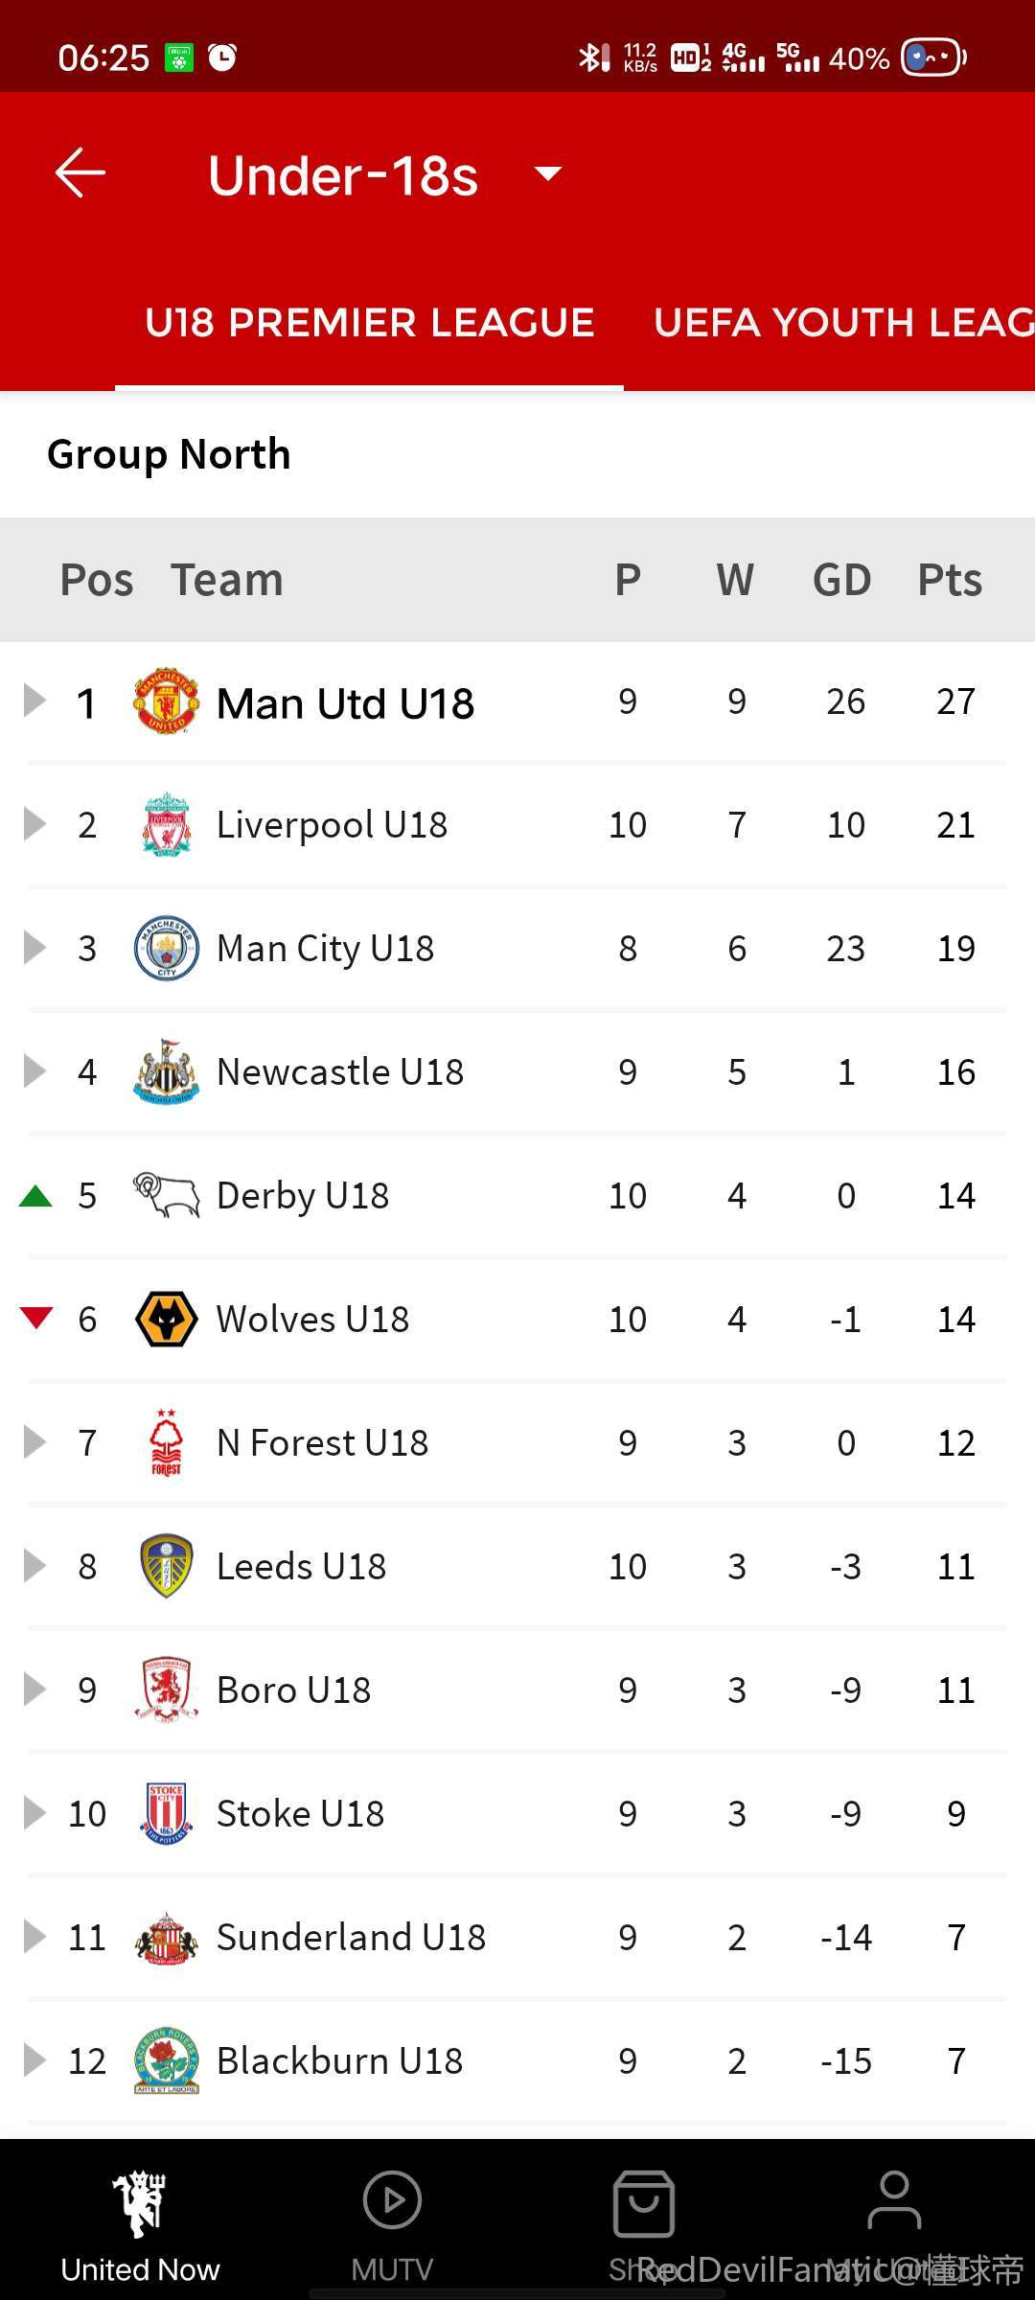This screenshot has height=2300, width=1035.
Task: Switch to UEFA Youth League tab
Action: [x=841, y=323]
